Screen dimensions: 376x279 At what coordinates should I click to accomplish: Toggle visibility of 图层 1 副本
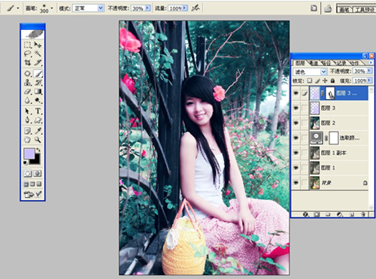pyautogui.click(x=296, y=153)
